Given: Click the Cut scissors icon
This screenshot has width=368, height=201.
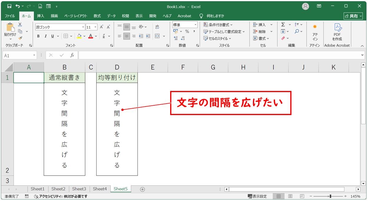Looking at the screenshot, I should (20, 25).
